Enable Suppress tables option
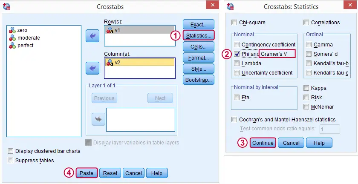Image resolution: width=358 pixels, height=184 pixels. [11, 161]
